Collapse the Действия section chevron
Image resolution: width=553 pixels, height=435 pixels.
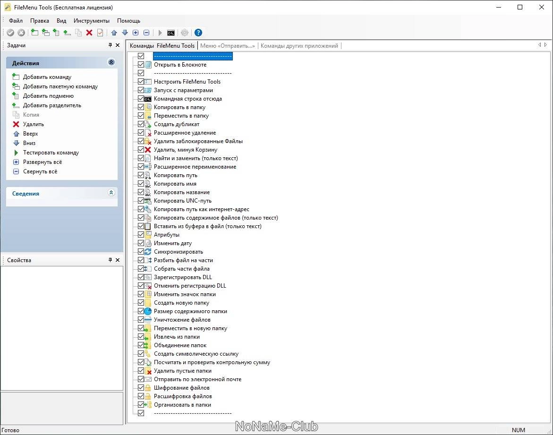coord(111,62)
